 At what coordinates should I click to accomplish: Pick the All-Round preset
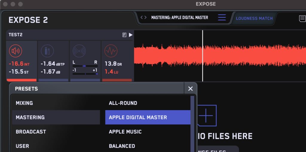[123, 103]
